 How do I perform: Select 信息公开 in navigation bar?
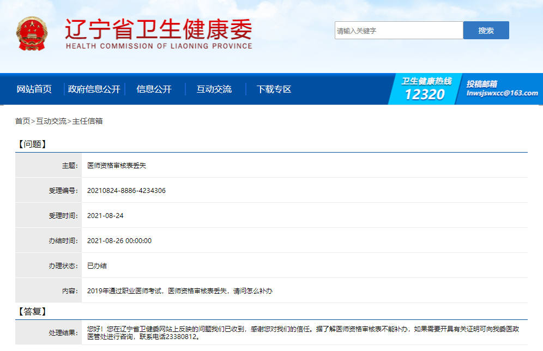tap(154, 89)
